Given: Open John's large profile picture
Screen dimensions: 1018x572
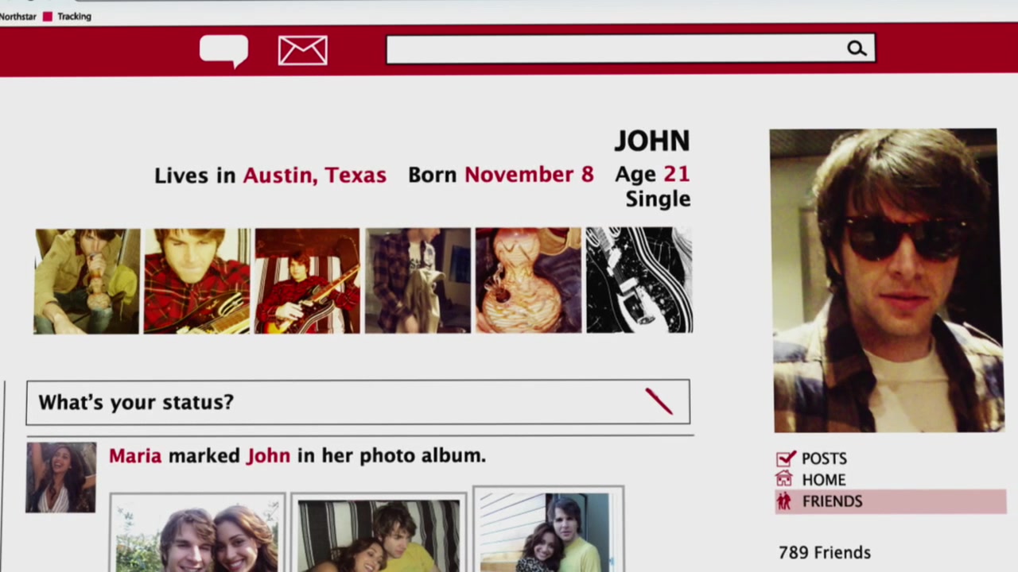Looking at the screenshot, I should (x=884, y=280).
